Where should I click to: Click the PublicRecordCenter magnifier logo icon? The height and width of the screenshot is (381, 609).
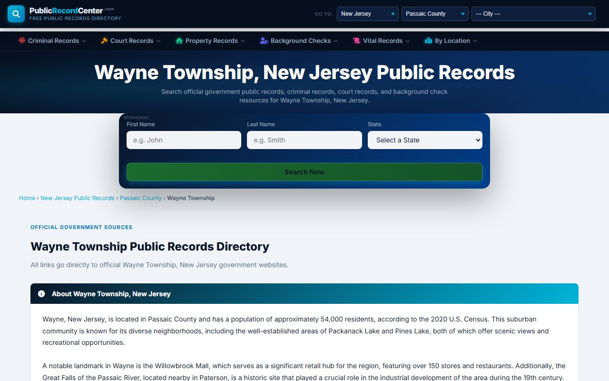(x=16, y=14)
